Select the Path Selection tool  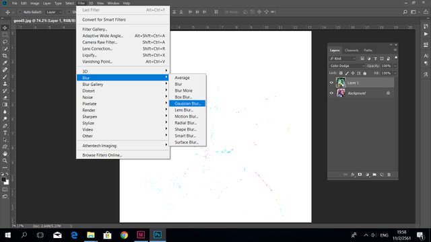click(5, 140)
